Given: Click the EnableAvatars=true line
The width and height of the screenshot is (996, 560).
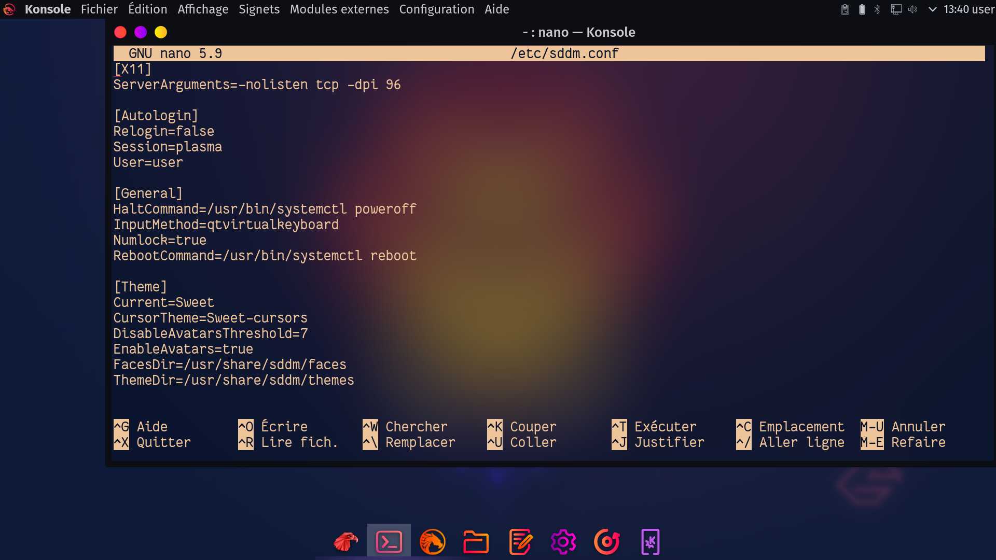Looking at the screenshot, I should [x=183, y=349].
